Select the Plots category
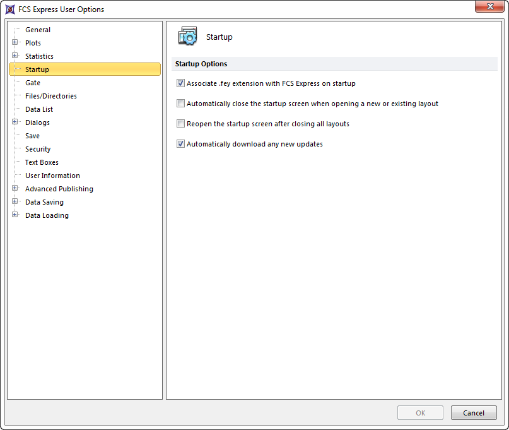 coord(33,43)
